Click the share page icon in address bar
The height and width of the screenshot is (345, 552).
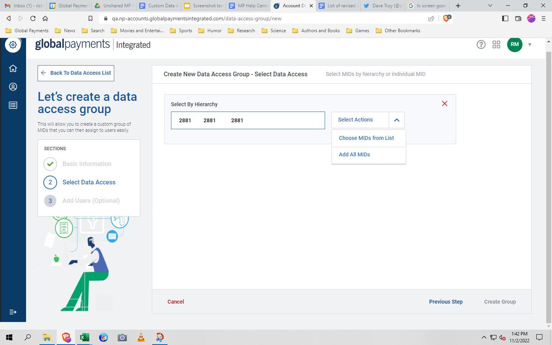(x=431, y=18)
